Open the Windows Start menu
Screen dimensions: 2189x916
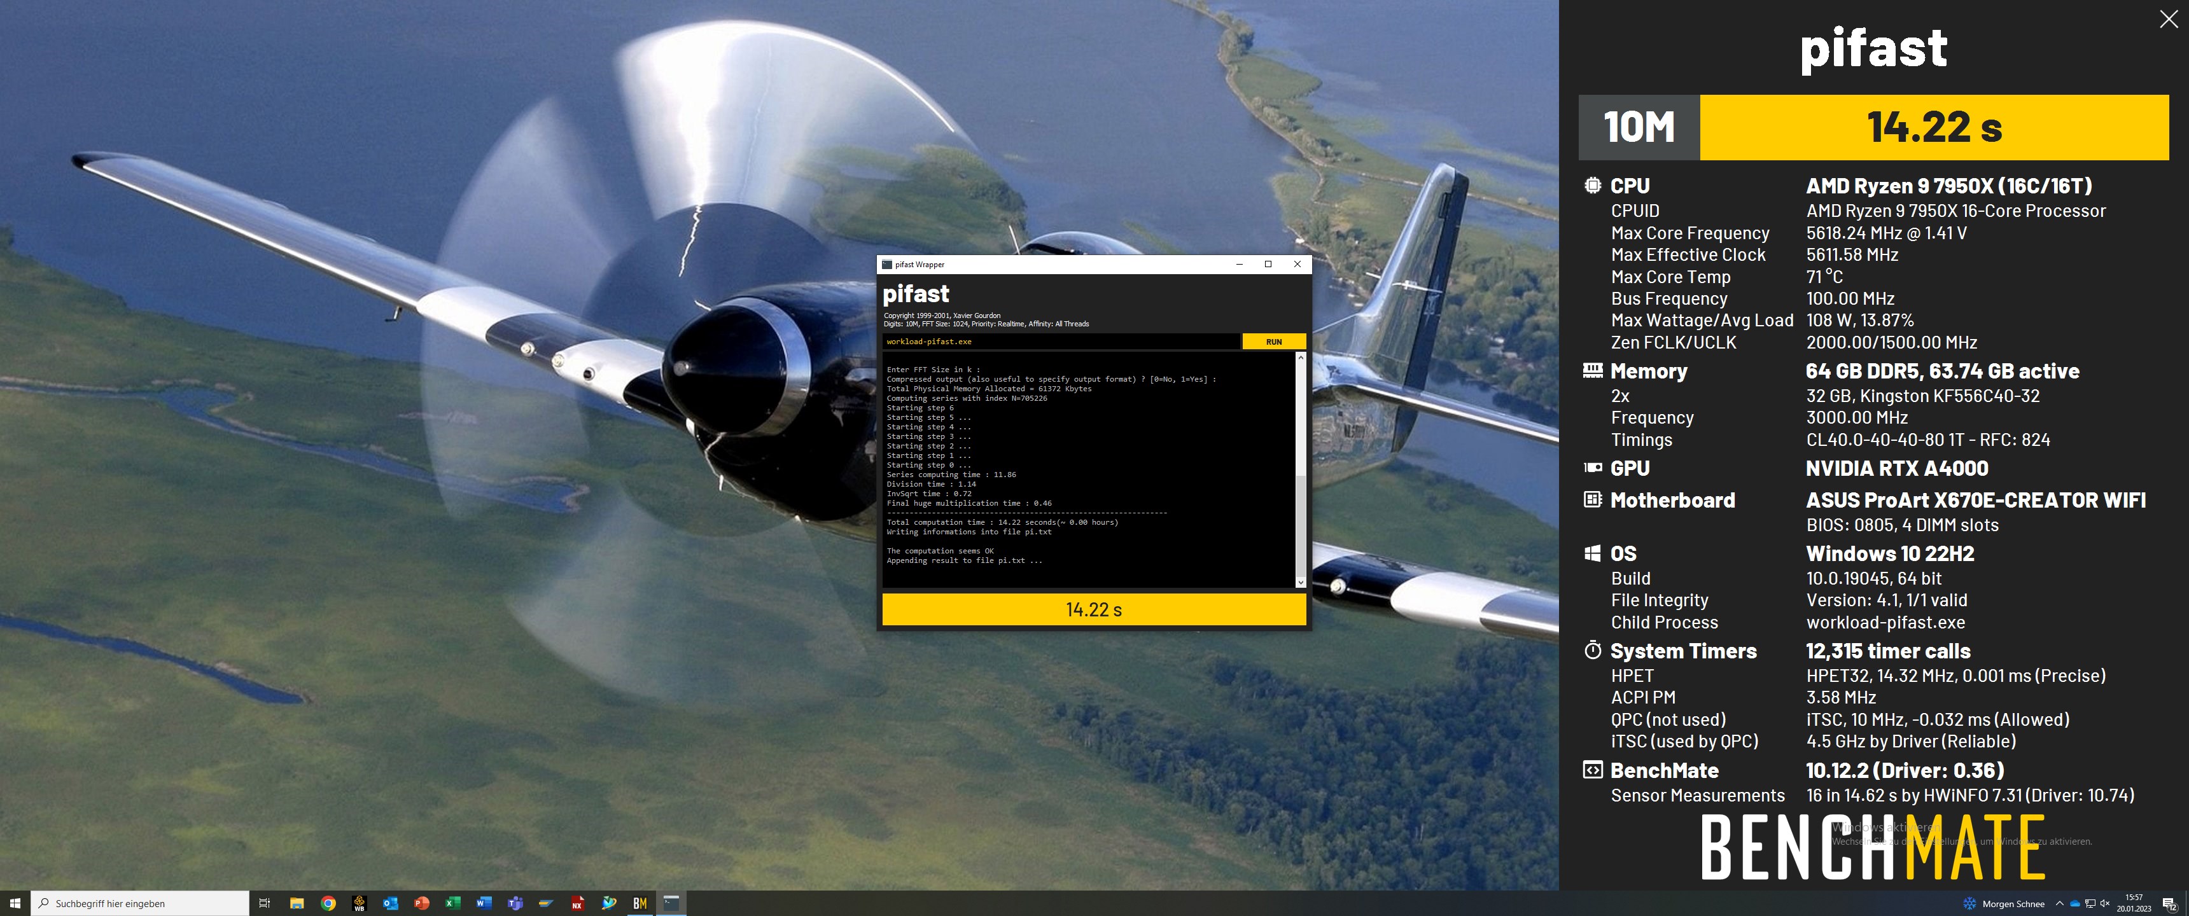coord(15,903)
